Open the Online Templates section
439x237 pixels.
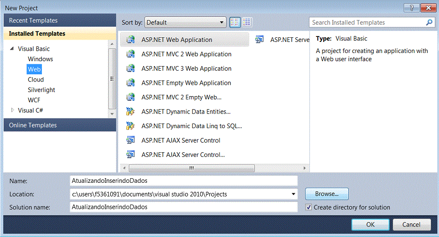(33, 125)
